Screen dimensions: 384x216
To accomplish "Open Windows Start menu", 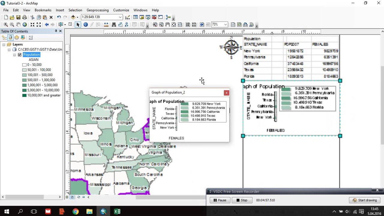I will pyautogui.click(x=7, y=211).
